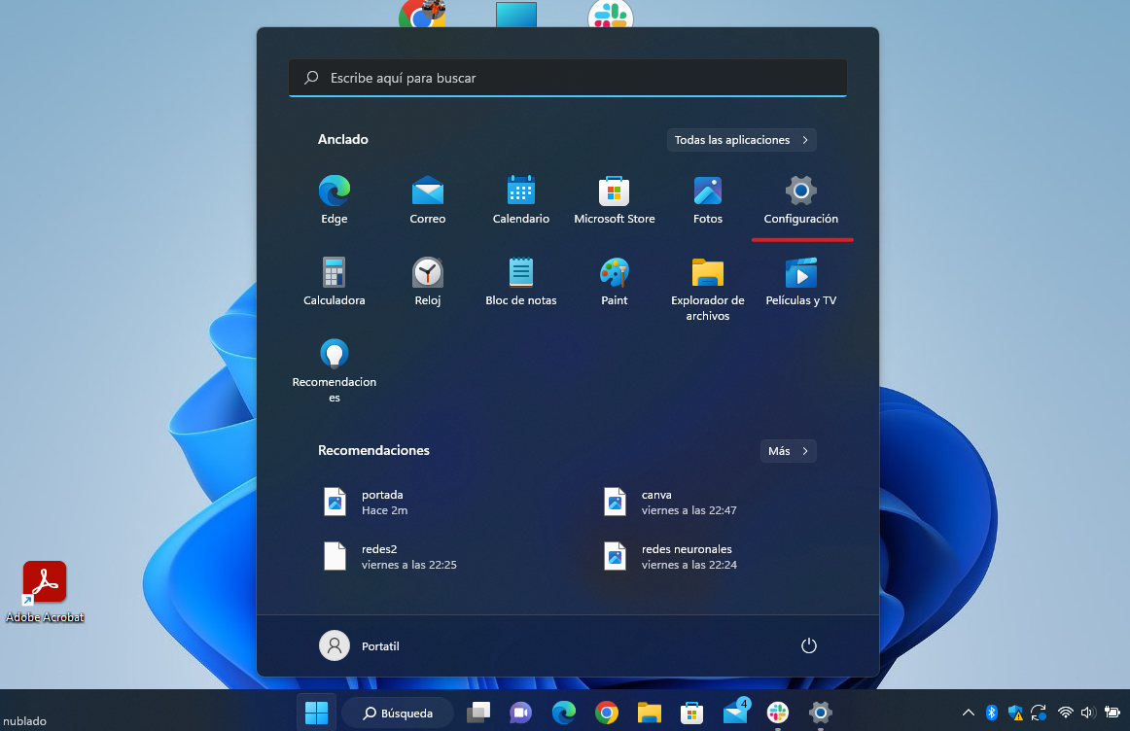Open Task View on the taskbar
This screenshot has width=1130, height=731.
pos(477,713)
